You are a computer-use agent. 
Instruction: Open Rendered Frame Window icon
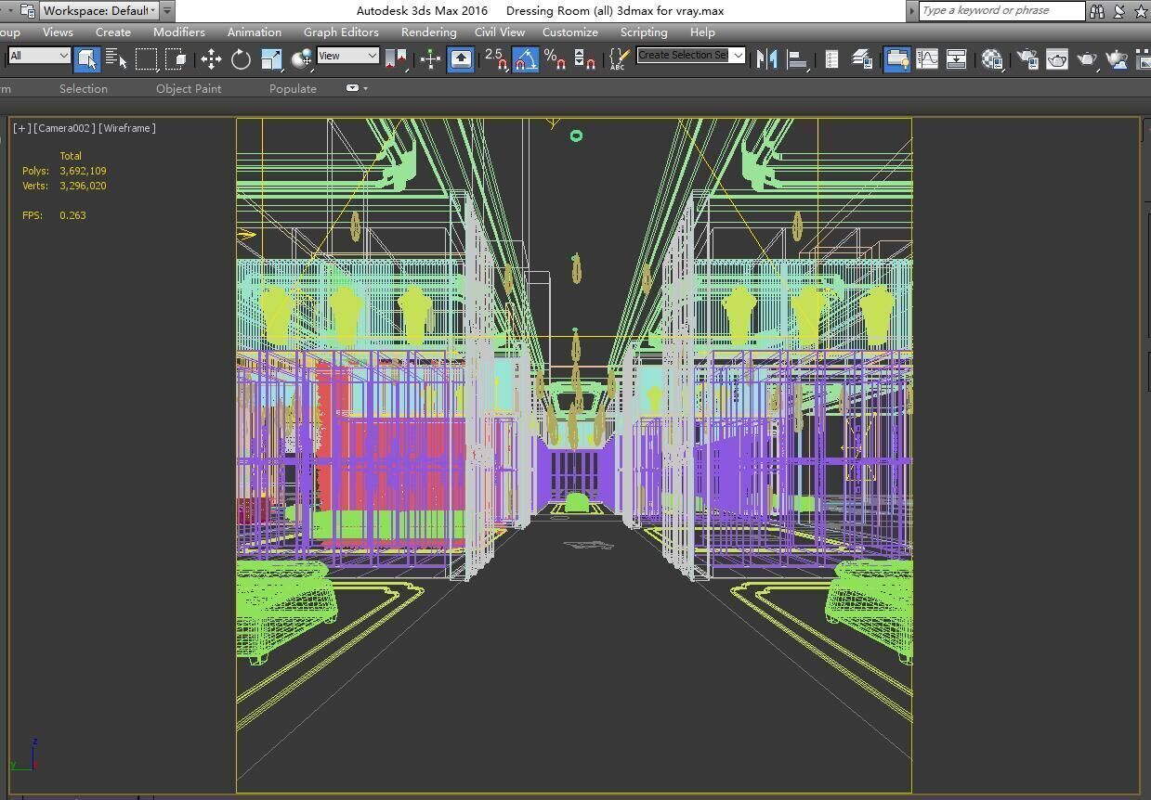[1057, 59]
